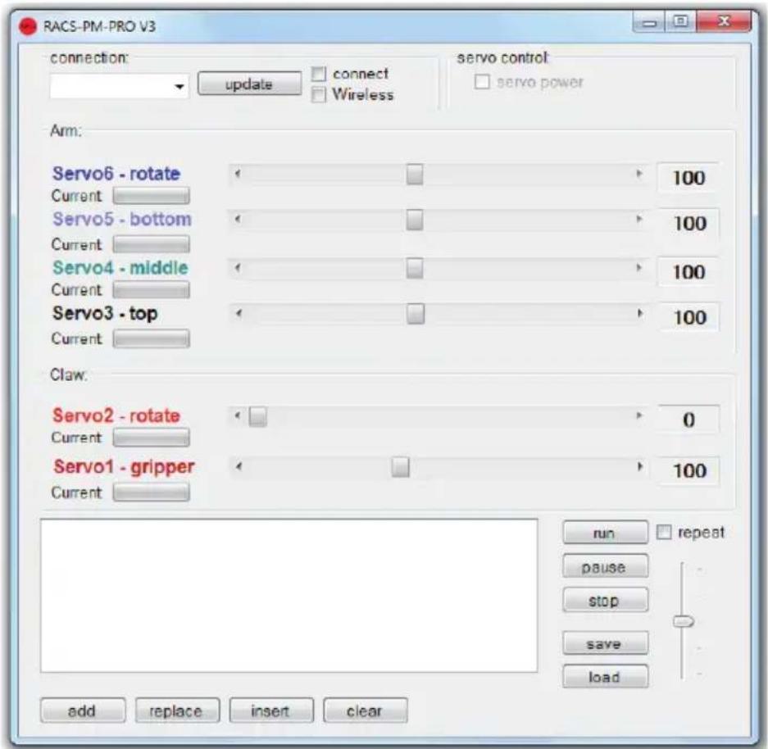This screenshot has width=768, height=749.
Task: Click the Servo3 Current indicator bar
Action: 152,338
